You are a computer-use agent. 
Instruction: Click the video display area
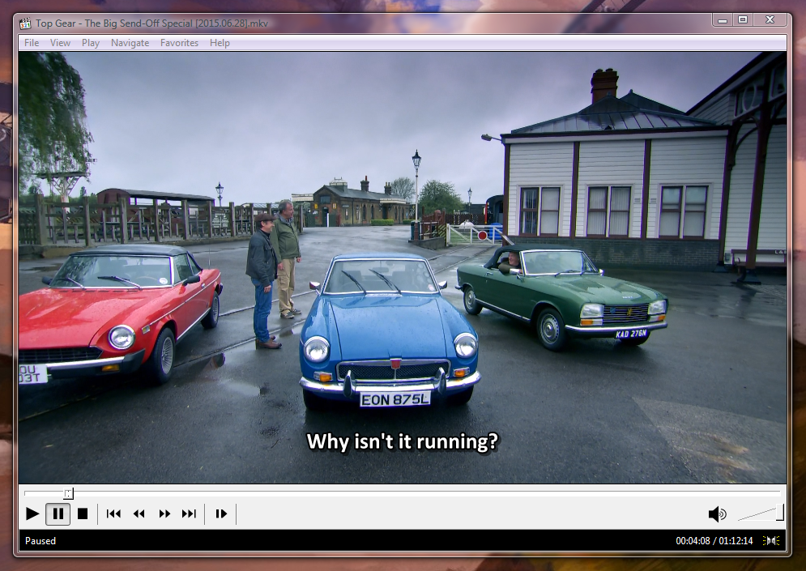[403, 267]
